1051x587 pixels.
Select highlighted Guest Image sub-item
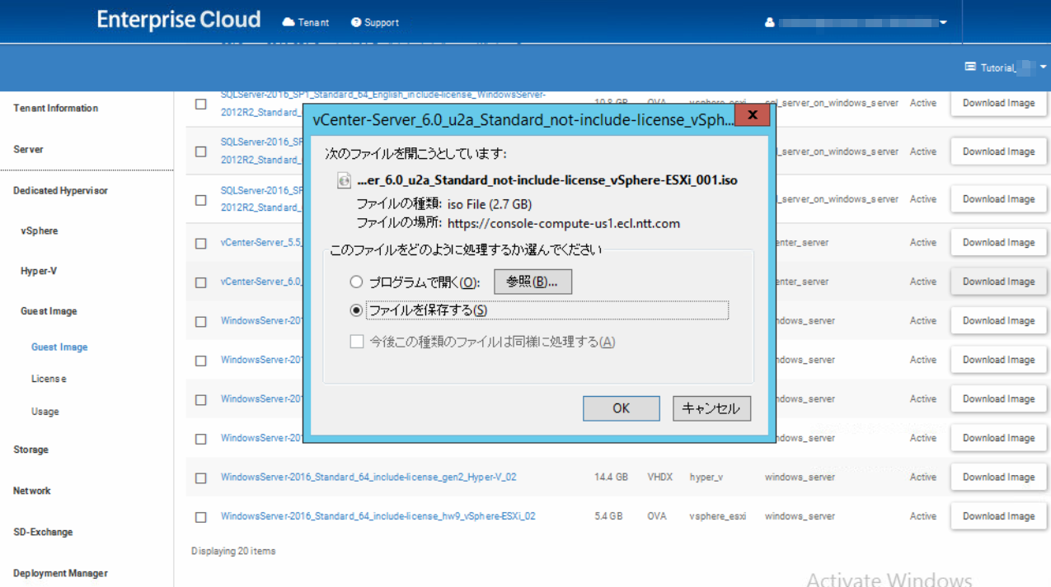(x=59, y=347)
